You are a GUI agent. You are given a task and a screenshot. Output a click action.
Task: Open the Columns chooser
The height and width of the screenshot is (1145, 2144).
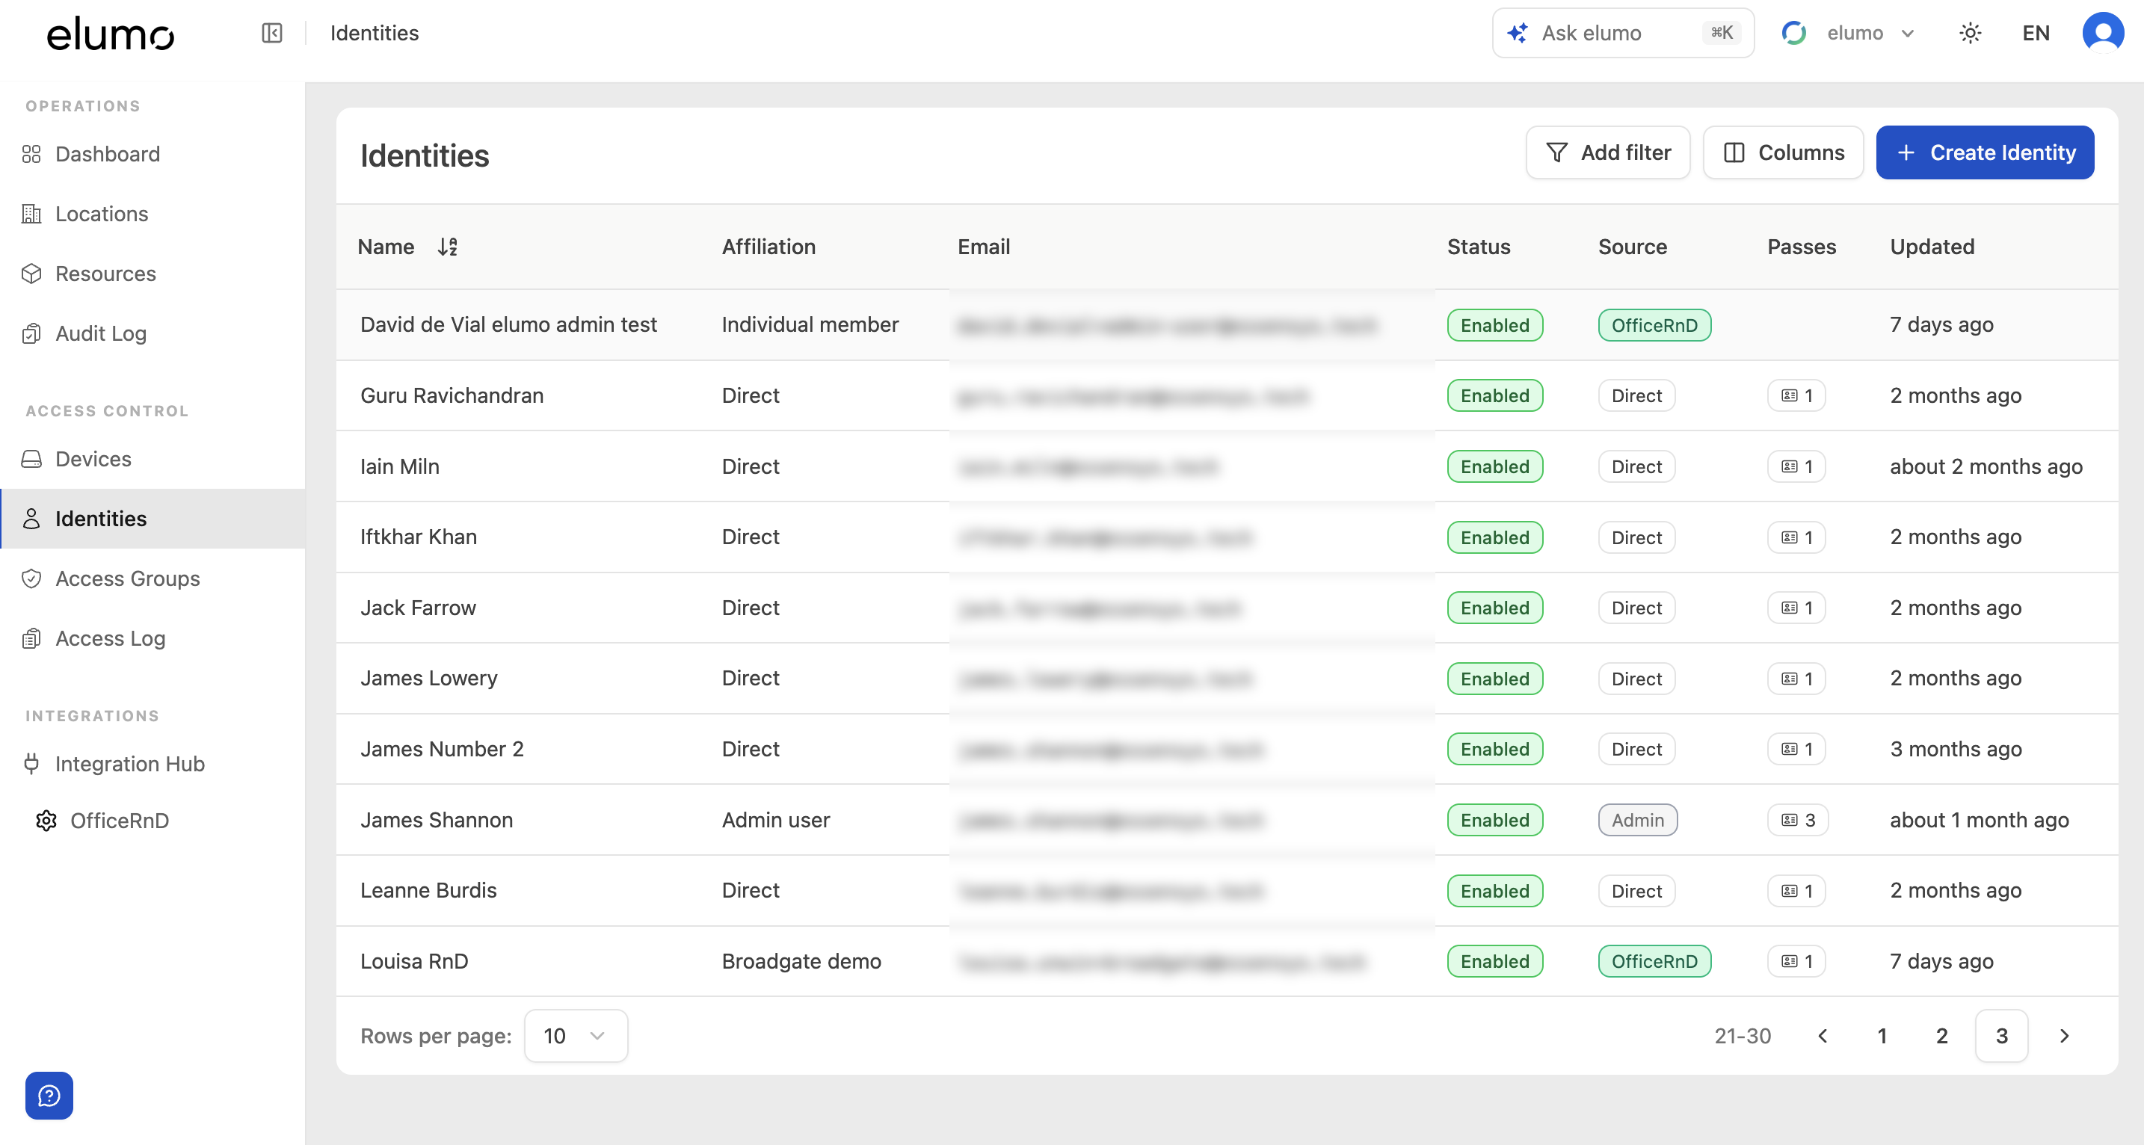(1783, 152)
